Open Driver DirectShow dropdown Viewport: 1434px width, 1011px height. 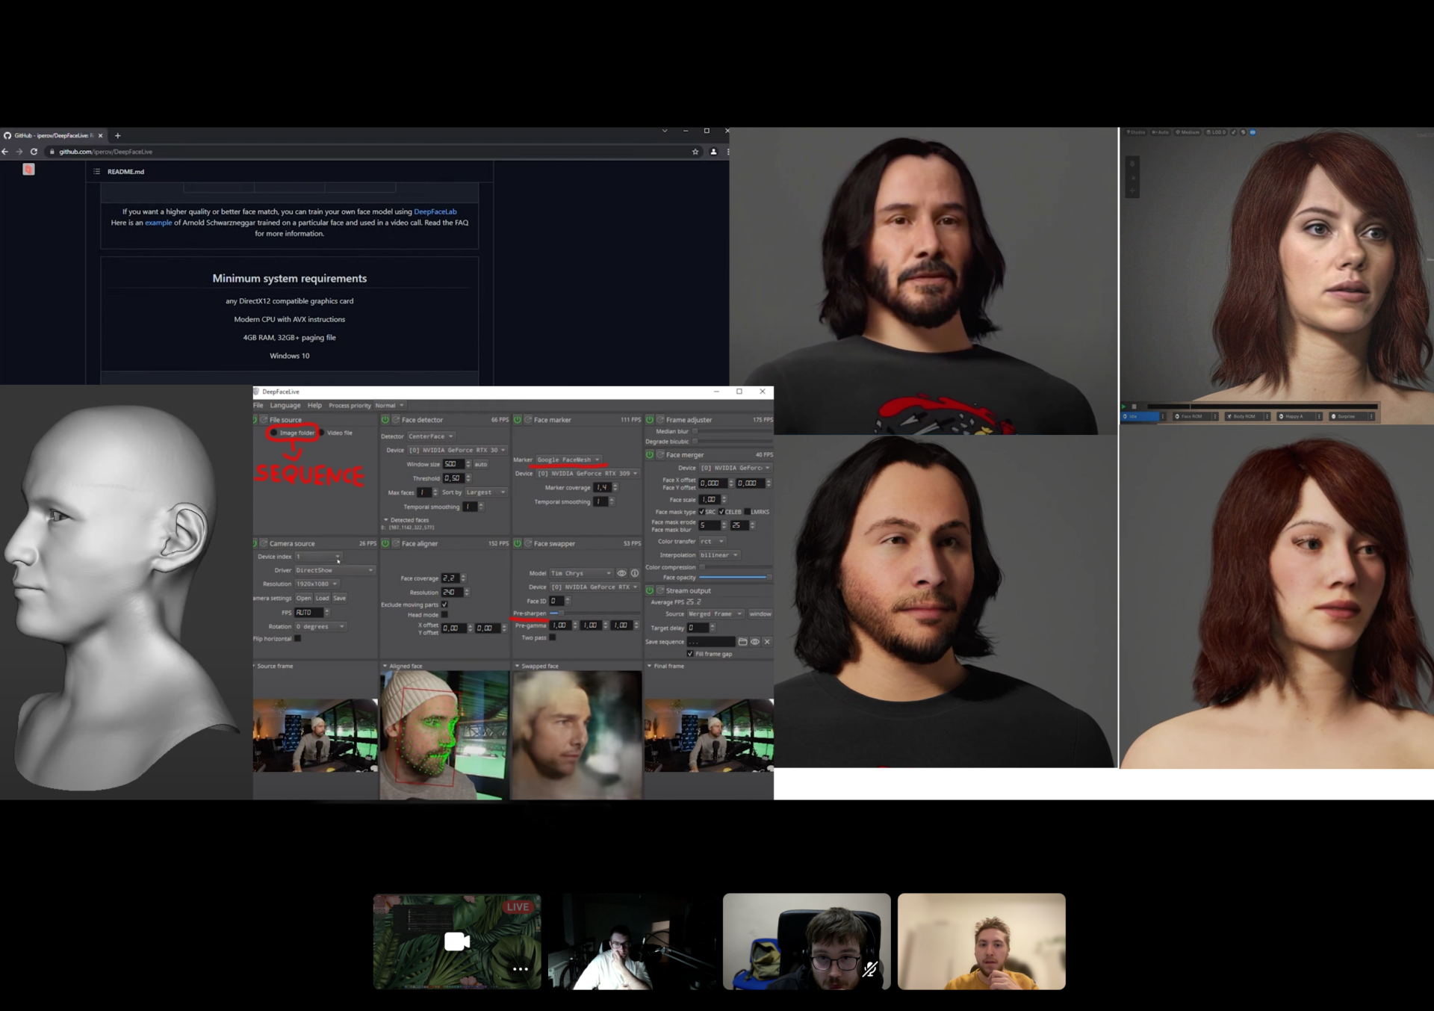tap(335, 570)
